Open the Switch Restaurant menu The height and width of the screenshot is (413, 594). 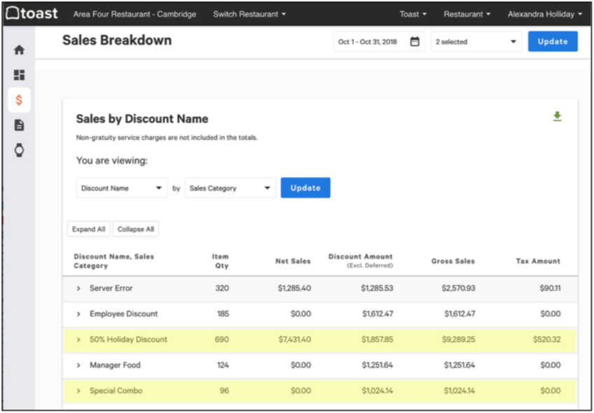coord(249,14)
